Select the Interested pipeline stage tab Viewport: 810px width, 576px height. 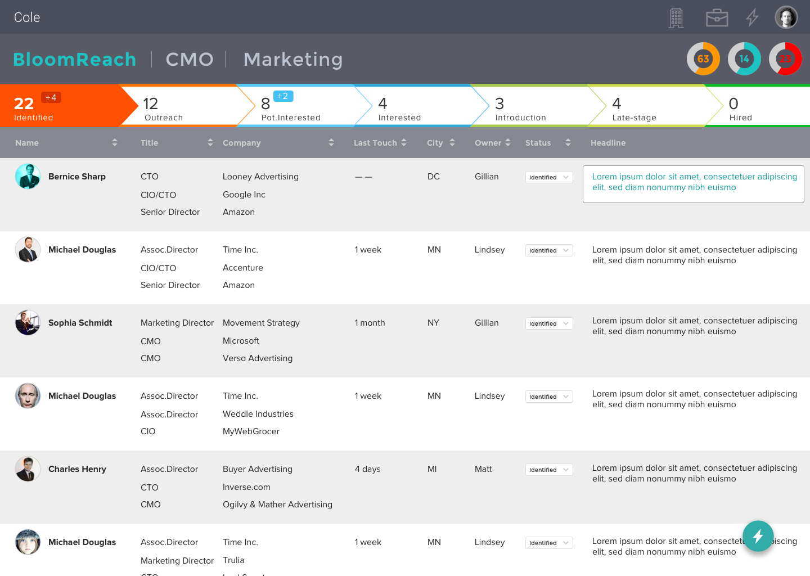coord(421,106)
